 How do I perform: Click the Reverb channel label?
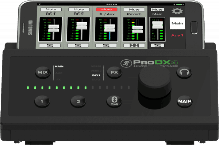134,14
